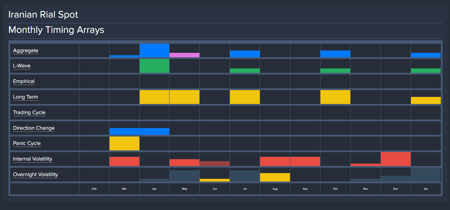Click the yellow Overnight Volatility bar for June
This screenshot has width=450, height=210.
pyautogui.click(x=215, y=180)
